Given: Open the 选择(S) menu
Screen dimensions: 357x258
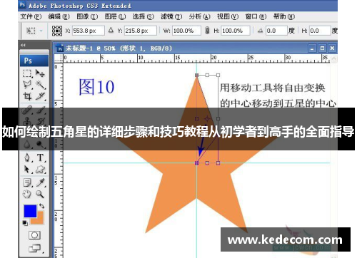Looking at the screenshot, I should [144, 16].
